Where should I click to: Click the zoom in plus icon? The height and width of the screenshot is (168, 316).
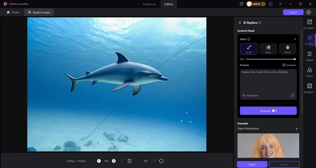[x=114, y=161]
